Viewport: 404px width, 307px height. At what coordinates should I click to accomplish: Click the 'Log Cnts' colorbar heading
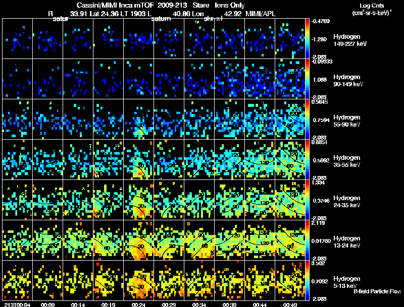371,6
